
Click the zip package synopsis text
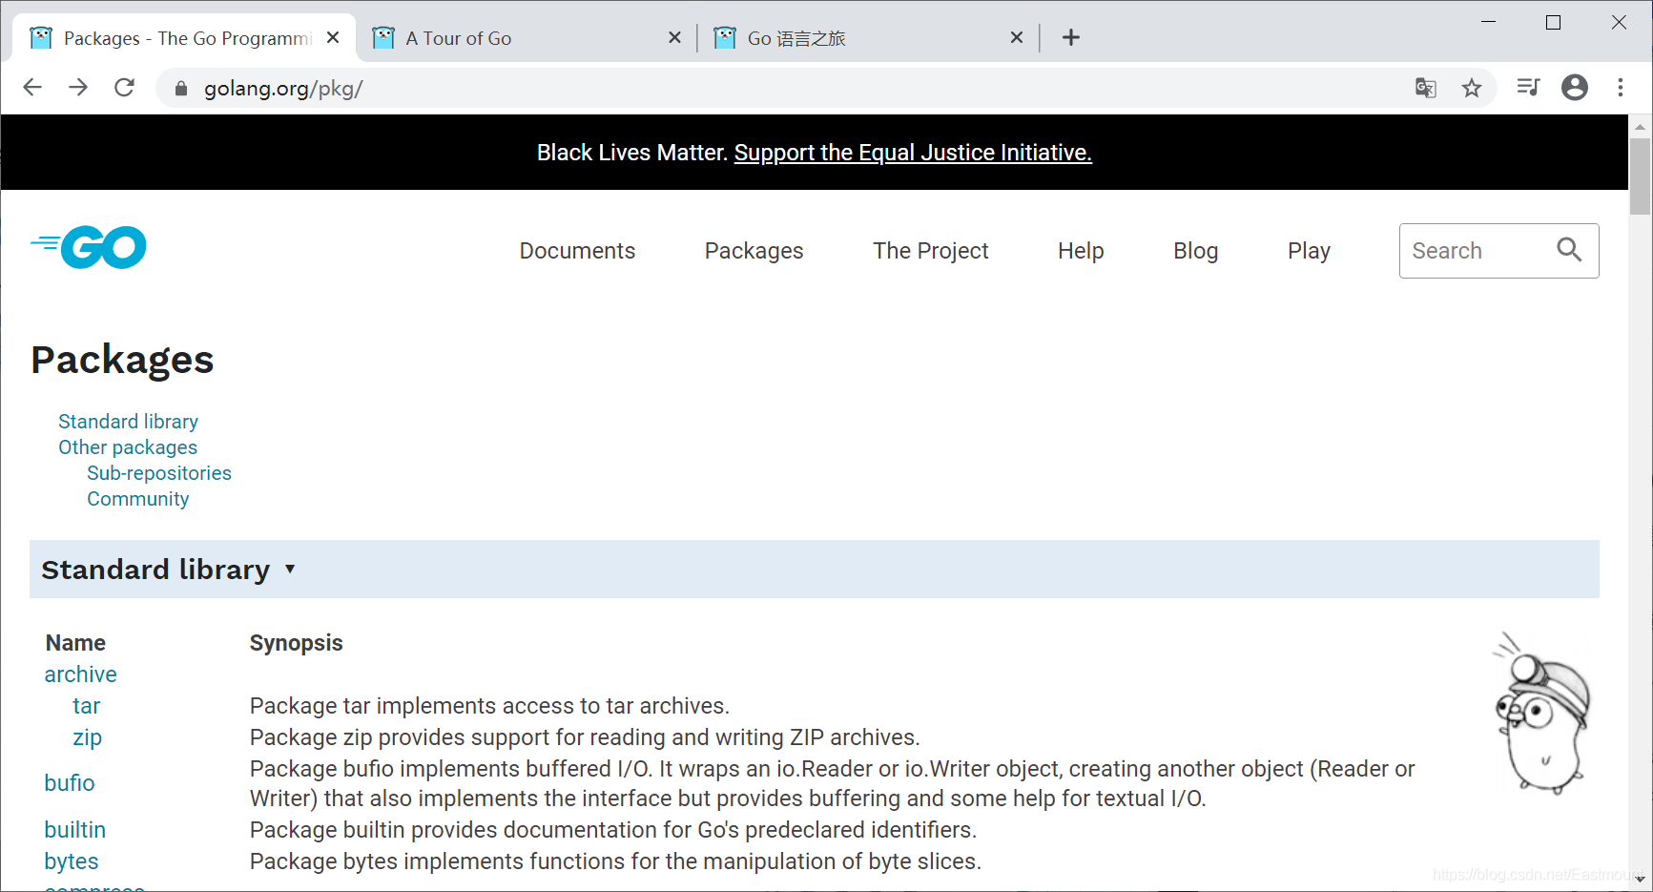585,737
